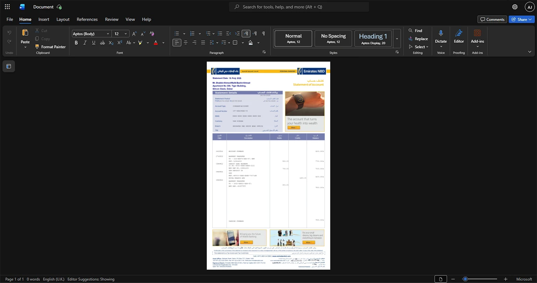Open the font name dropdown

(108, 34)
